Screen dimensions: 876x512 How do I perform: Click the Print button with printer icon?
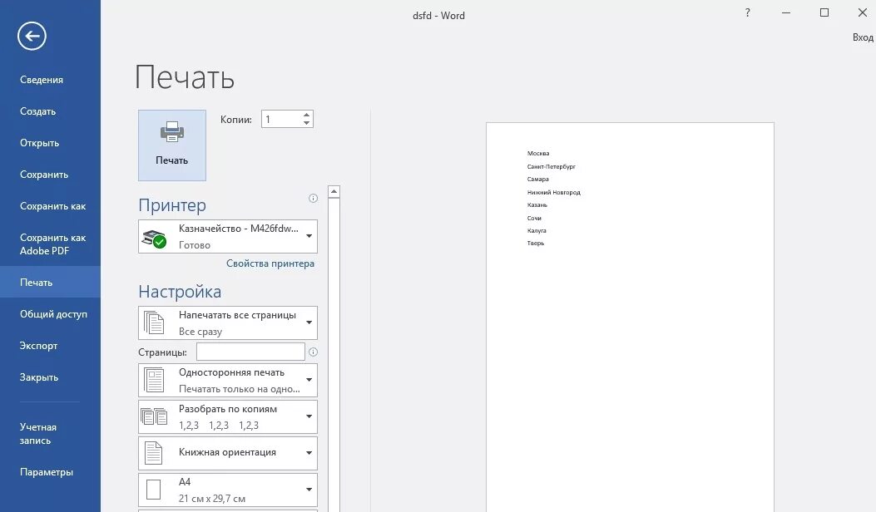point(172,145)
